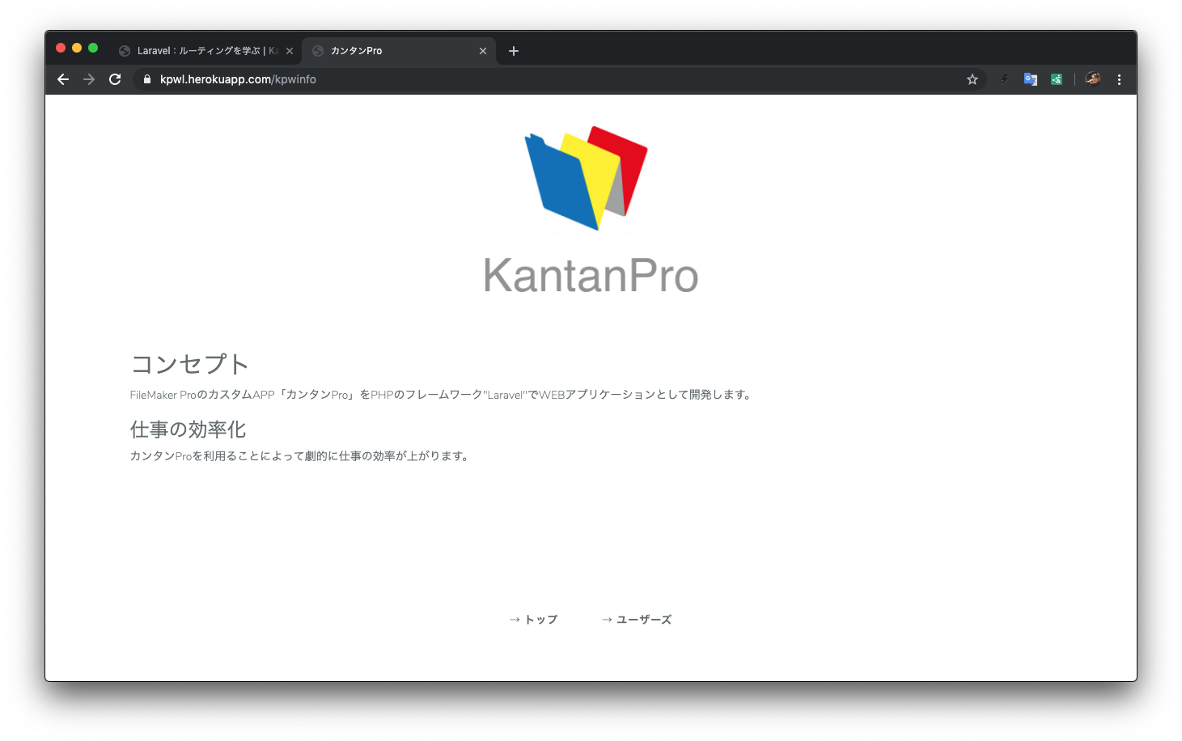Click the FileMaker Pro description sentence
This screenshot has height=741, width=1182.
coord(442,395)
